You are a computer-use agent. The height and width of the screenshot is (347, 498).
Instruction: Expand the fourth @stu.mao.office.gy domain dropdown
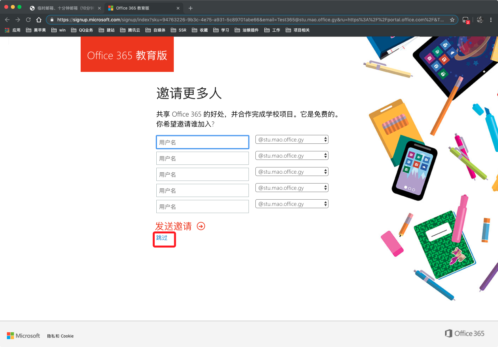click(x=292, y=188)
